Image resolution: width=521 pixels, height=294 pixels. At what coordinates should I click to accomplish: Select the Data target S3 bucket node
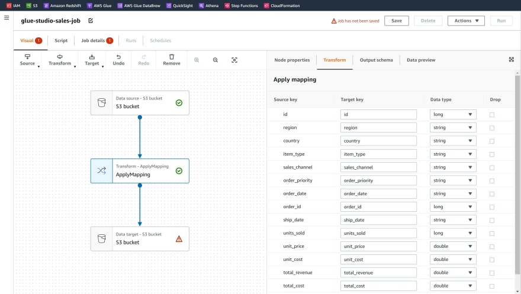tap(140, 239)
